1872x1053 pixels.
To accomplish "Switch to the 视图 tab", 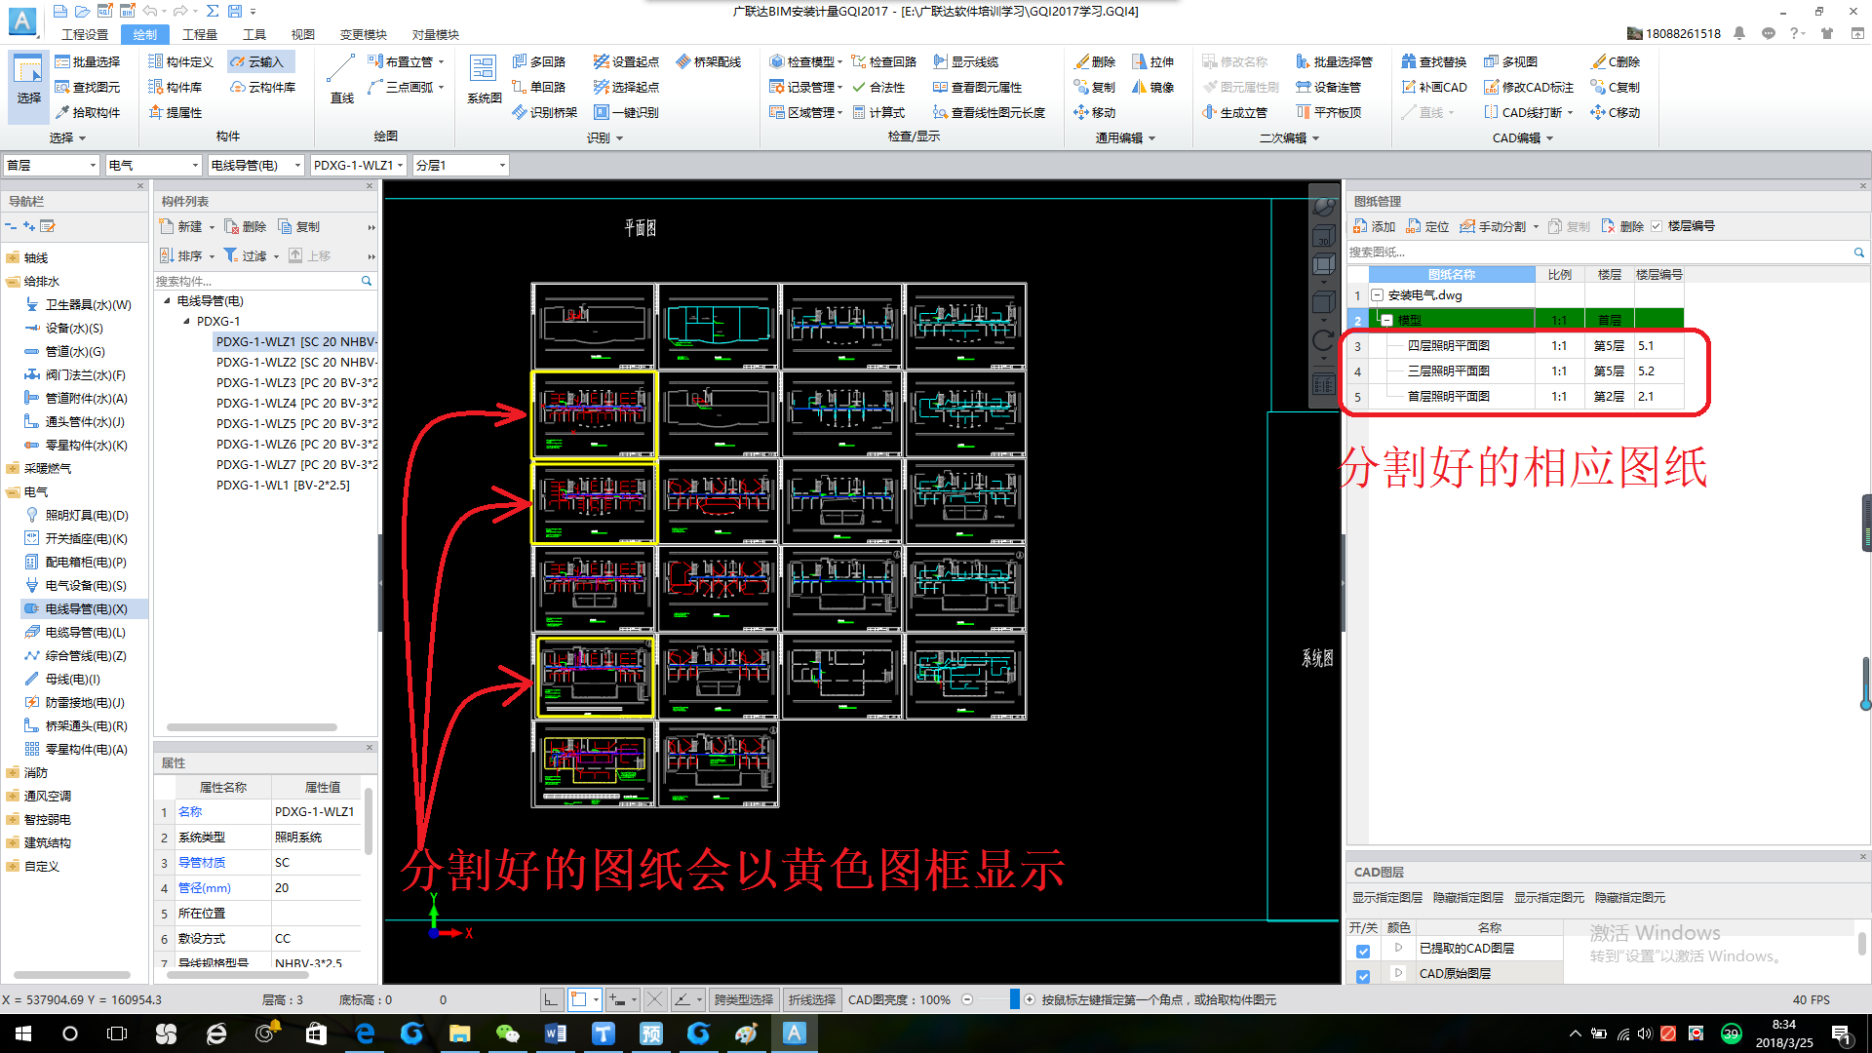I will click(x=302, y=34).
